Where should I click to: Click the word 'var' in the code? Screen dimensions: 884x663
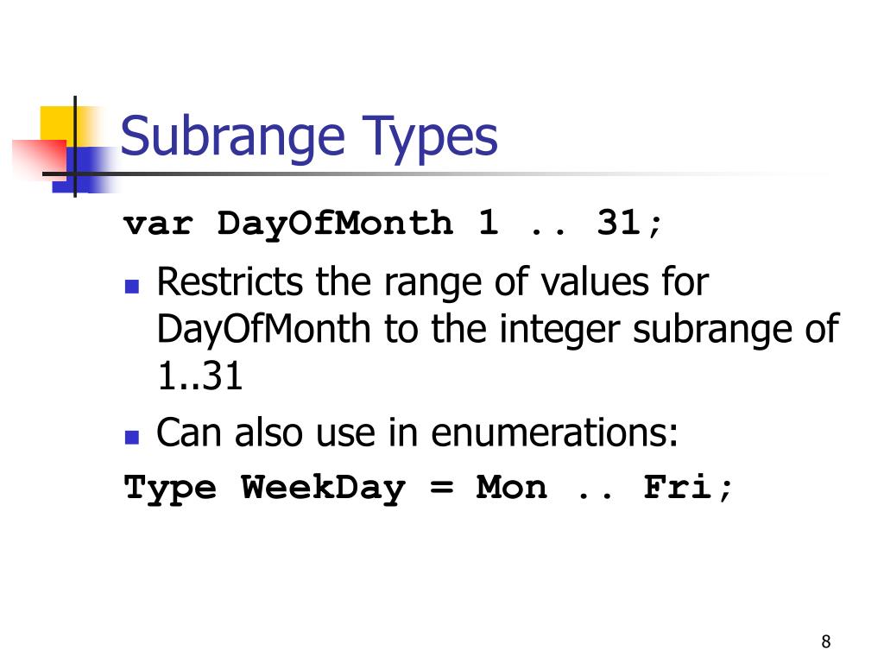[x=159, y=225]
